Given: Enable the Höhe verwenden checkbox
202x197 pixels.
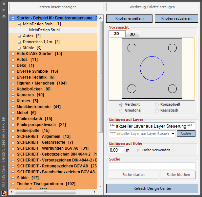Looking at the screenshot, I should tap(139, 150).
